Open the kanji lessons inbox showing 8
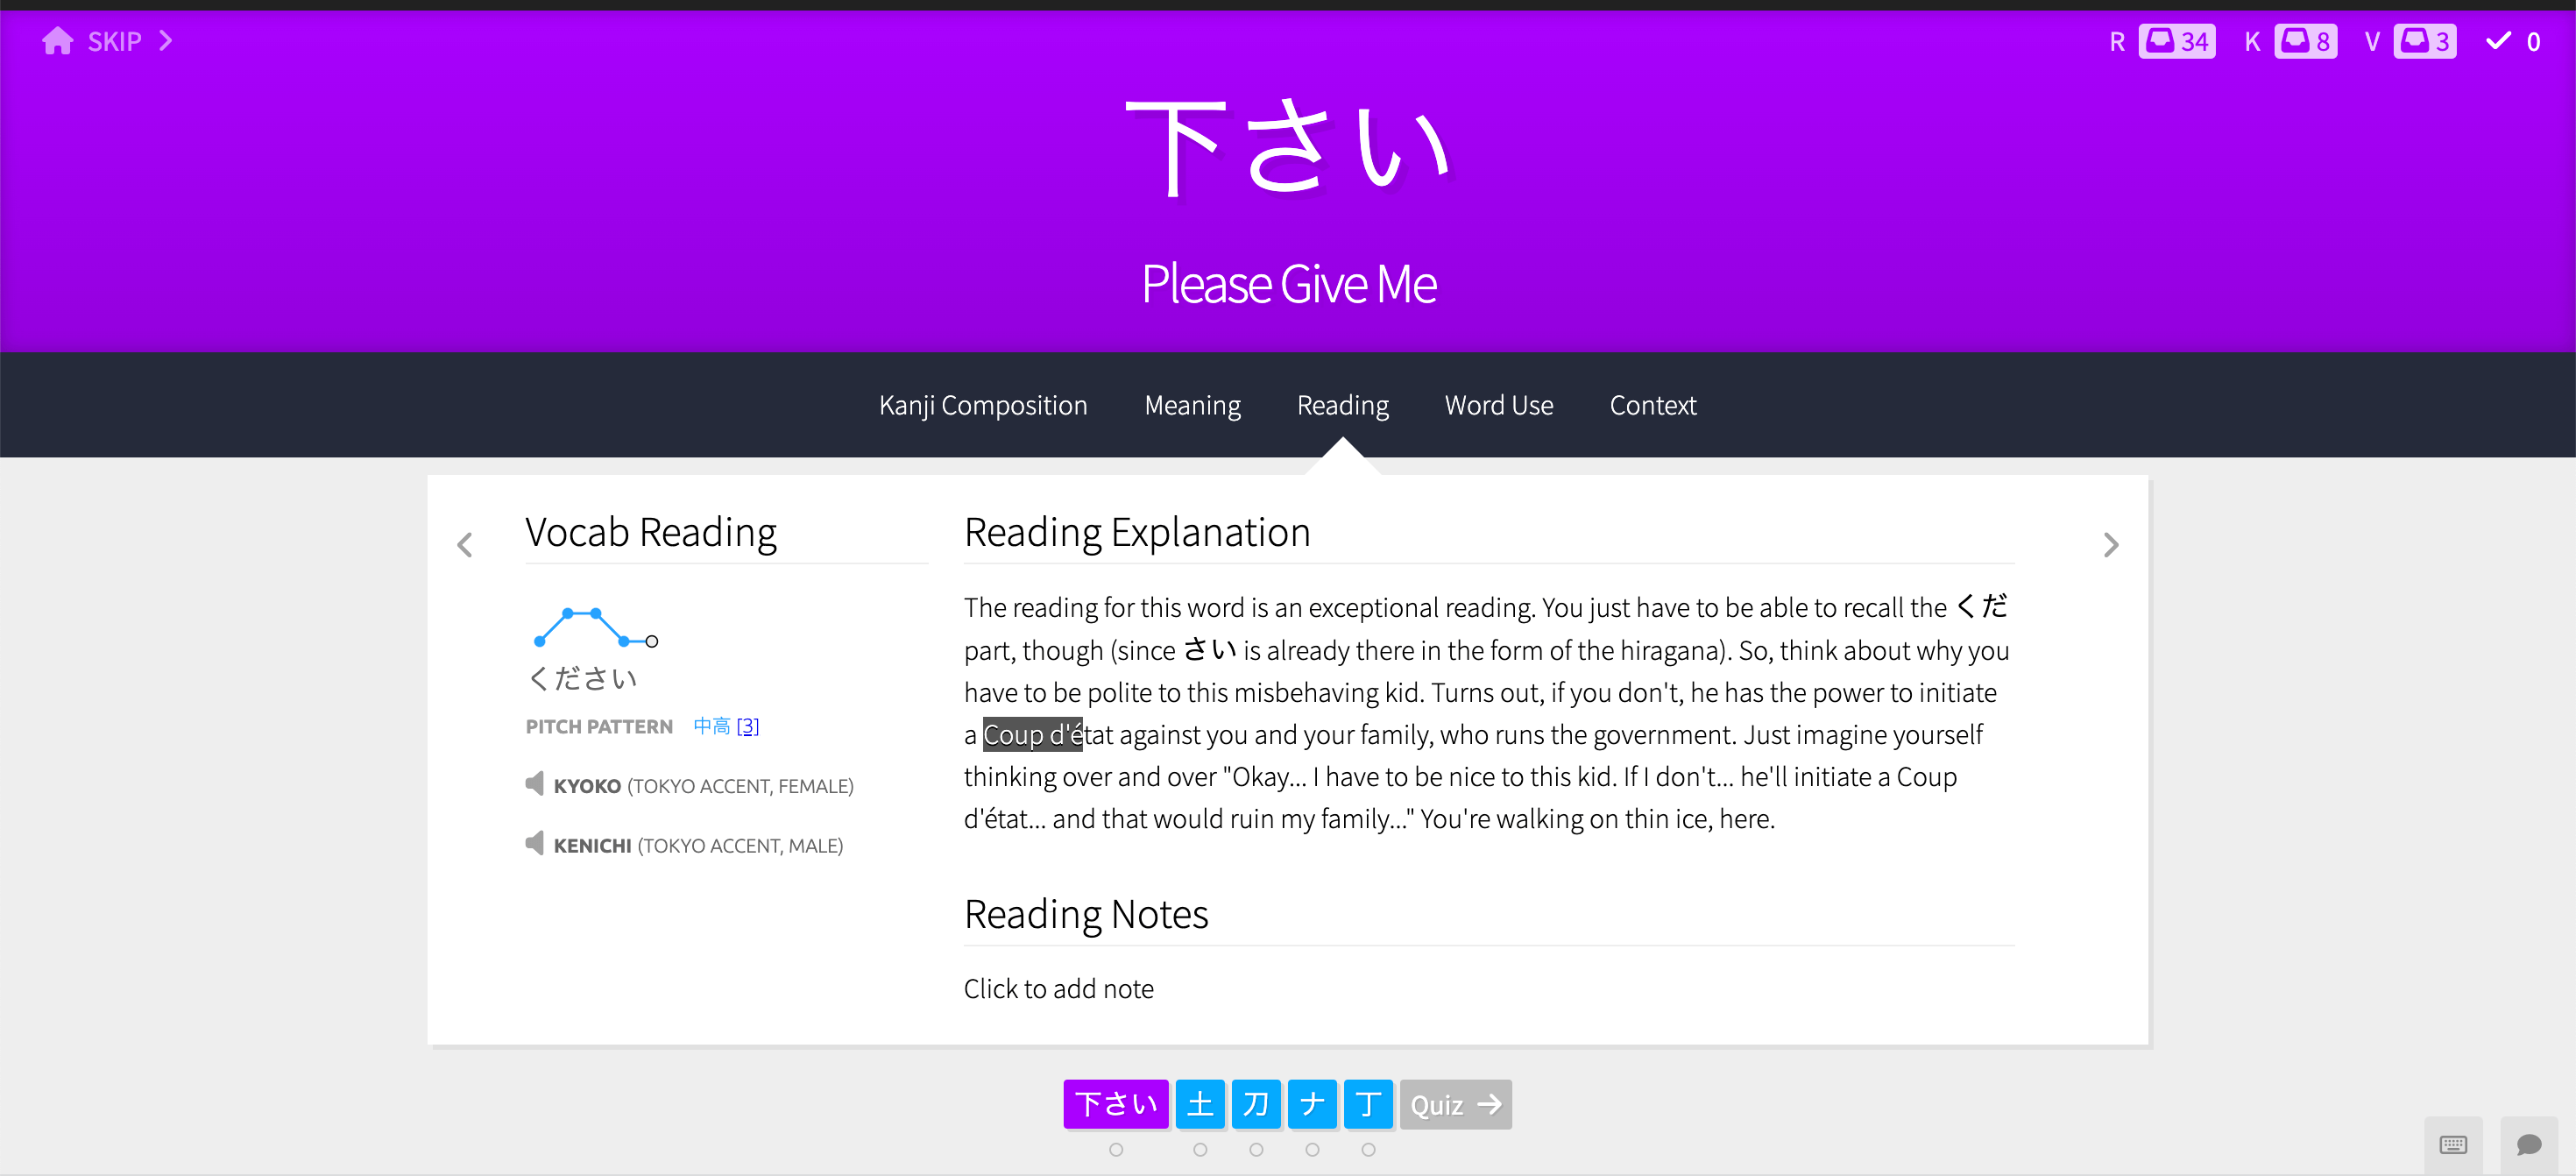 [2306, 40]
